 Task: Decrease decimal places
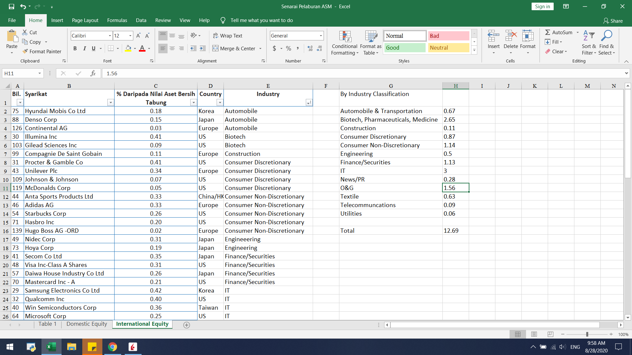coord(319,48)
